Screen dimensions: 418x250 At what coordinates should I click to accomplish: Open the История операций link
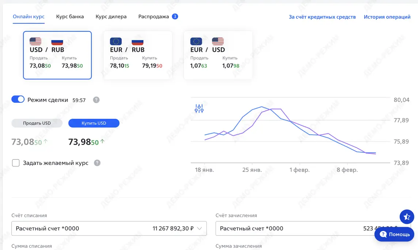click(387, 17)
